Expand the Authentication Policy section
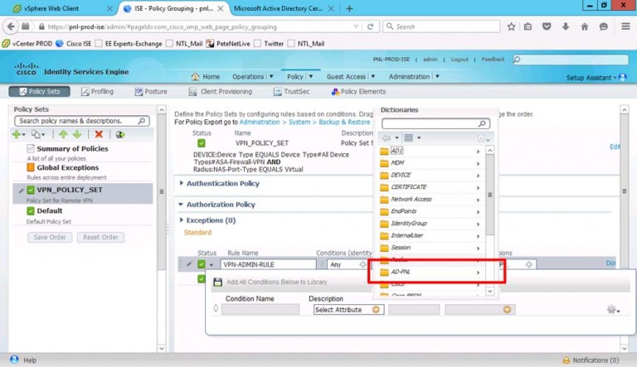 181,183
